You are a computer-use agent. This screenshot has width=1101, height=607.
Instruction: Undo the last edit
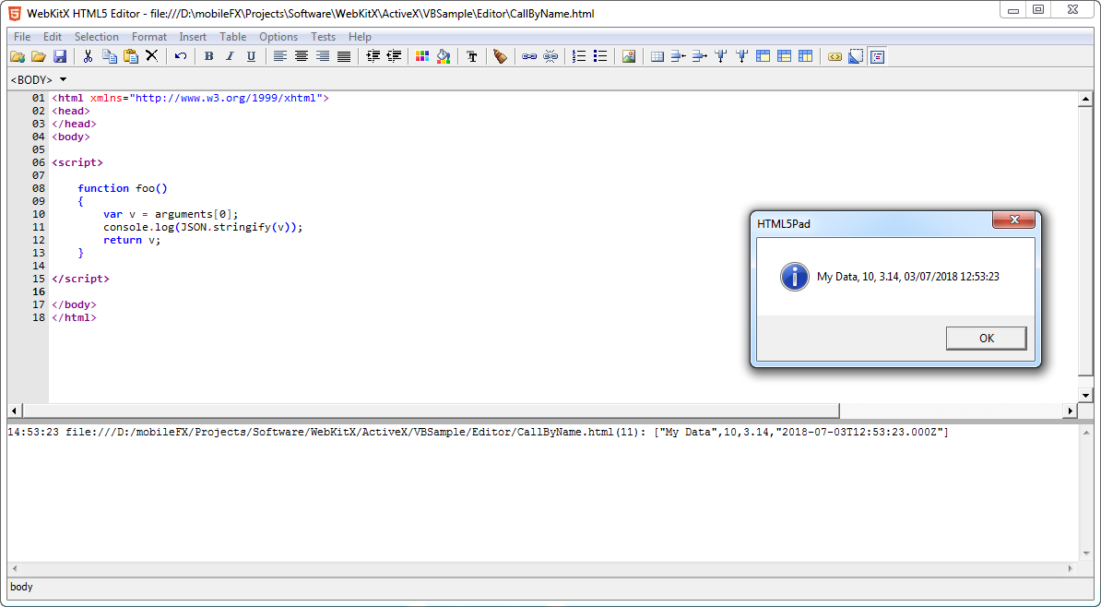pos(181,56)
